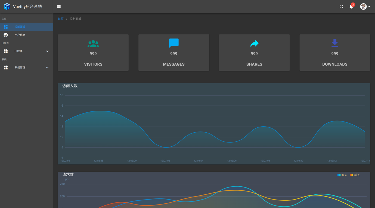The width and height of the screenshot is (375, 208).
Task: Open 用户信息 sidebar menu item
Action: tap(26, 35)
